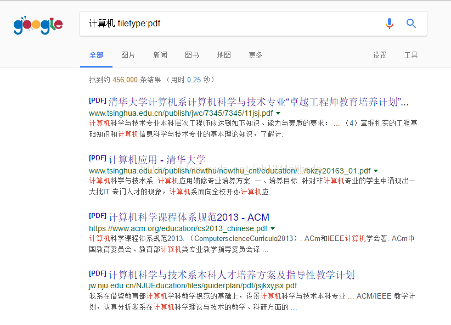
Task: Click URL www.tsinghua.edu.cn/publish/jwc/7345/7345/11jsj.pdf
Action: click(181, 113)
